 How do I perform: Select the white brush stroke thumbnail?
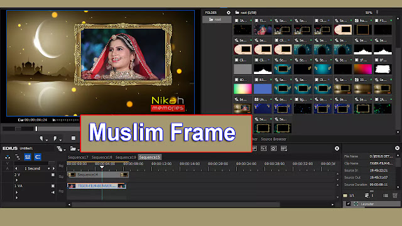383,69
